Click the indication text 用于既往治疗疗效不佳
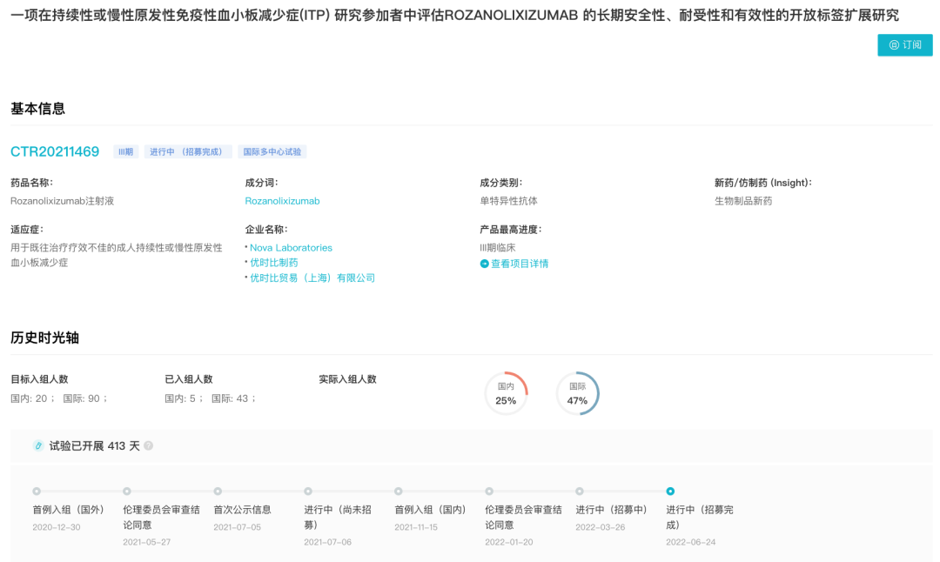This screenshot has height=562, width=940. click(x=117, y=255)
